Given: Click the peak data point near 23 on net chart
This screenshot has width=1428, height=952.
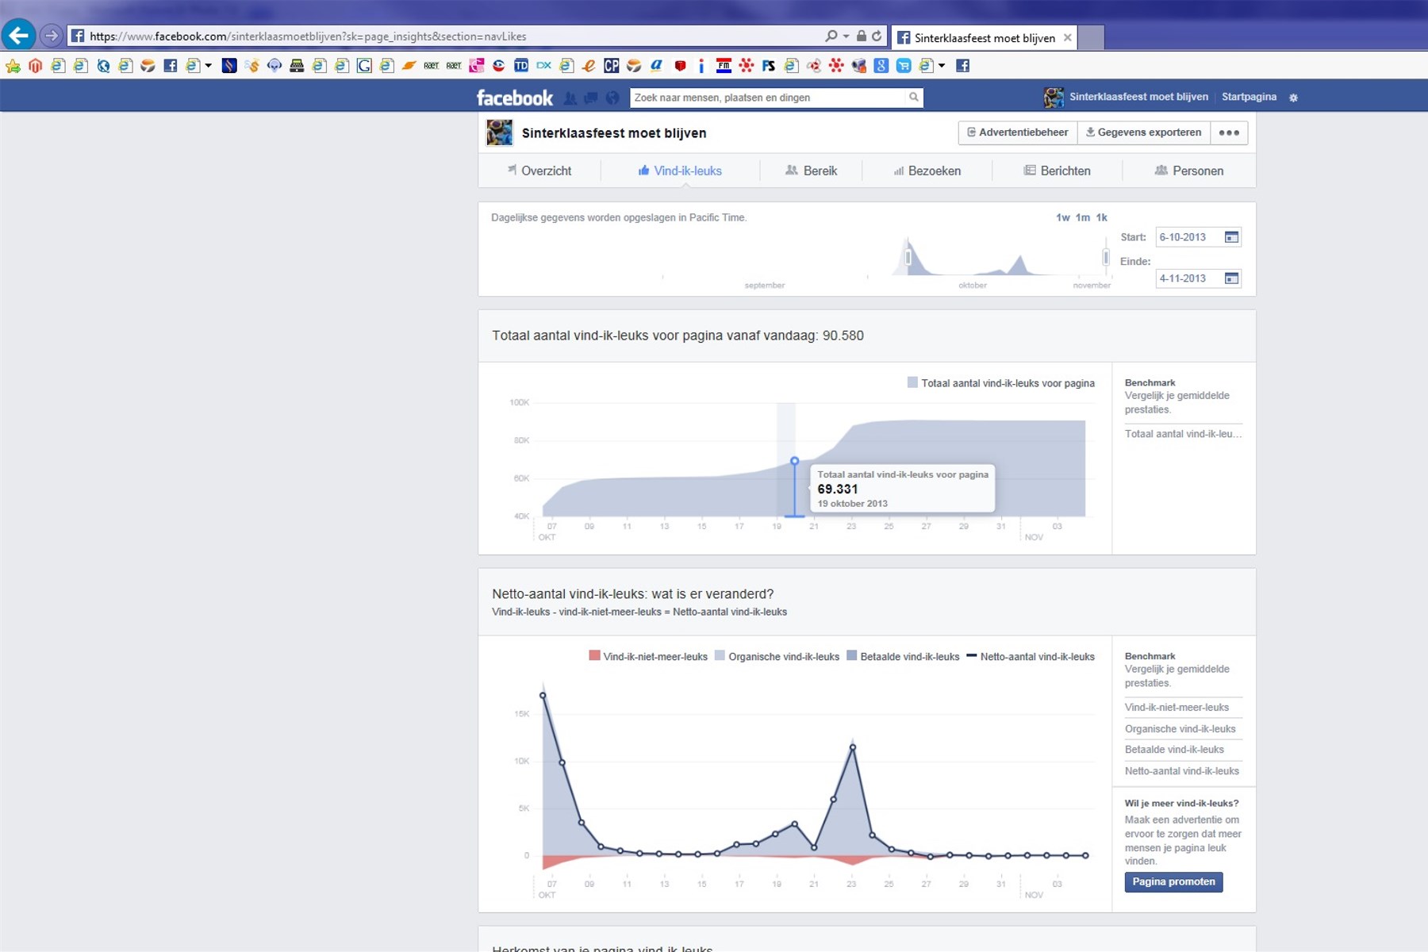Looking at the screenshot, I should (853, 747).
